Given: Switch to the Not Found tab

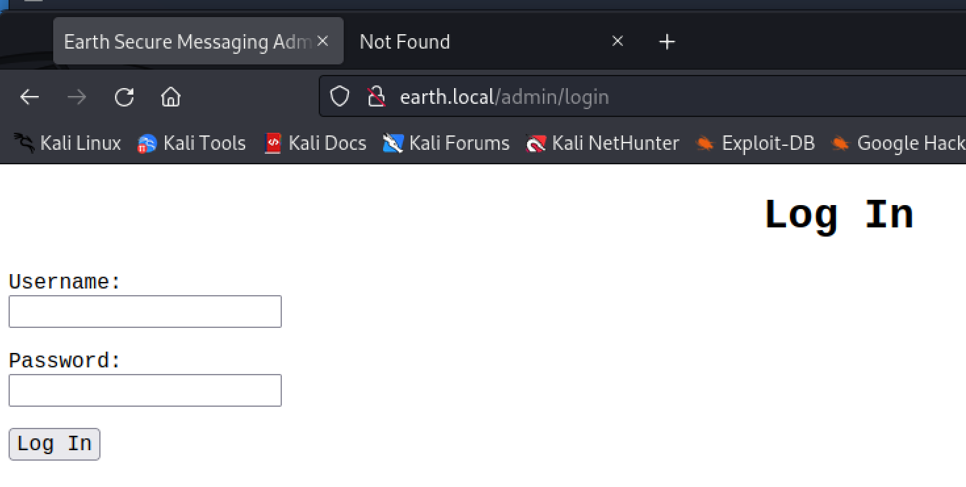Looking at the screenshot, I should (460, 42).
